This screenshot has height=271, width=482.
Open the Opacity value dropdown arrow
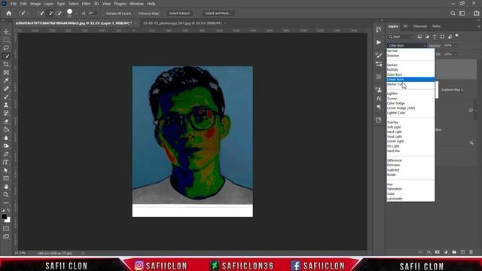point(456,45)
